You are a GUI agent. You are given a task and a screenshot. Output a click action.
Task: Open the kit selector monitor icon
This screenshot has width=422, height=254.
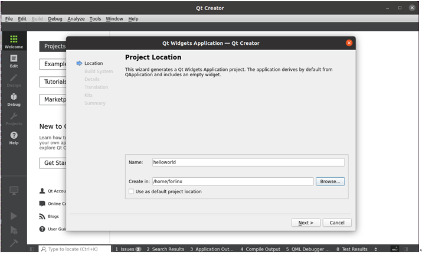point(14,190)
